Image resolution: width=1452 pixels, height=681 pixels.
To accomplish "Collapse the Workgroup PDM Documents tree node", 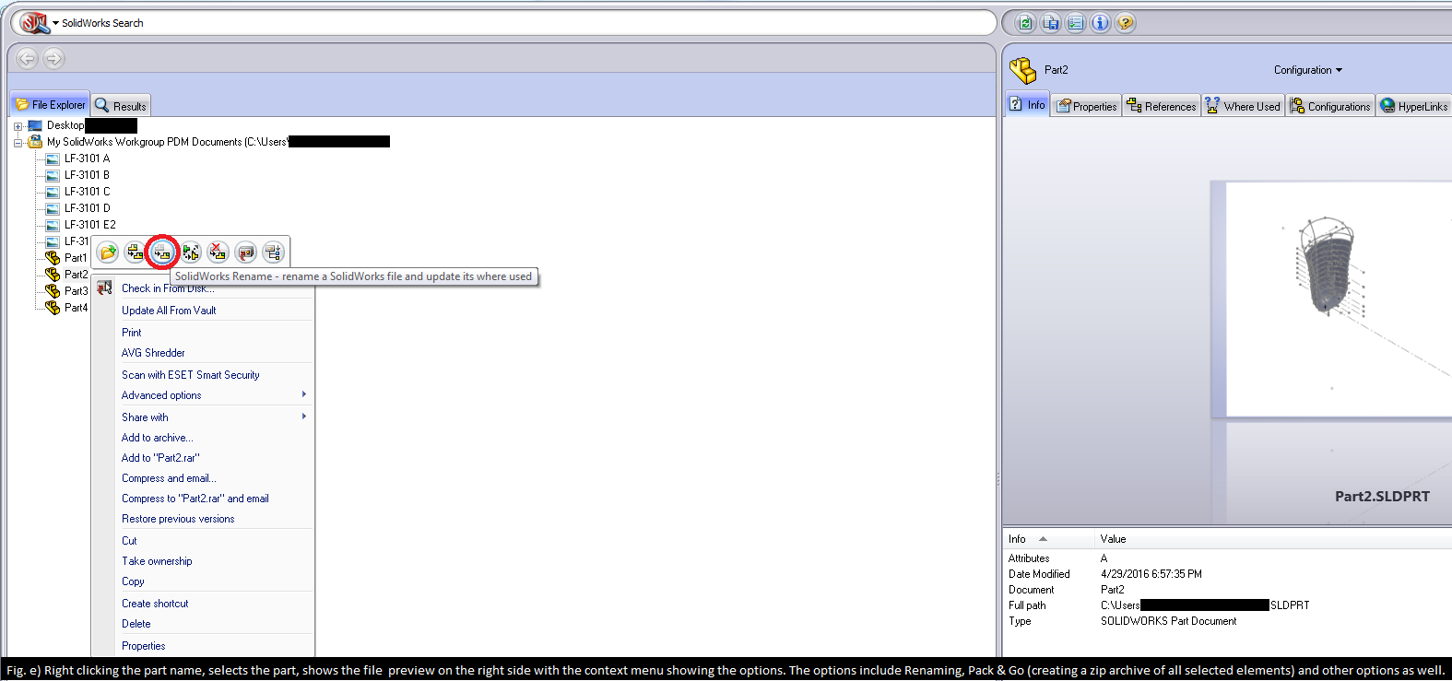I will click(x=18, y=143).
